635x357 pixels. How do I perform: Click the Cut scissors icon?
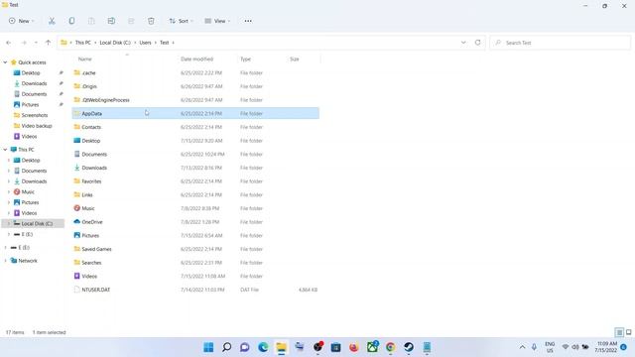tap(52, 21)
